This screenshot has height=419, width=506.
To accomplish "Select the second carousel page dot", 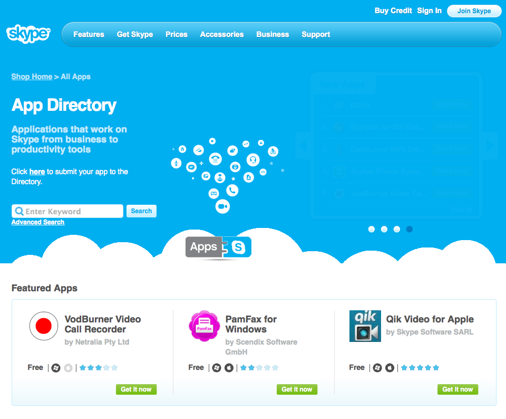I will click(384, 229).
